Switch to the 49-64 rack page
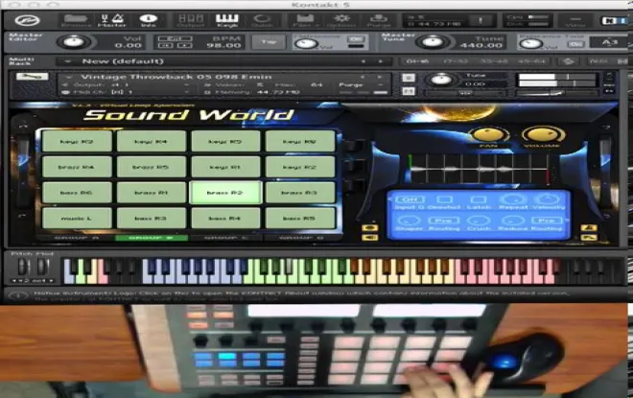The height and width of the screenshot is (398, 633). coord(532,61)
